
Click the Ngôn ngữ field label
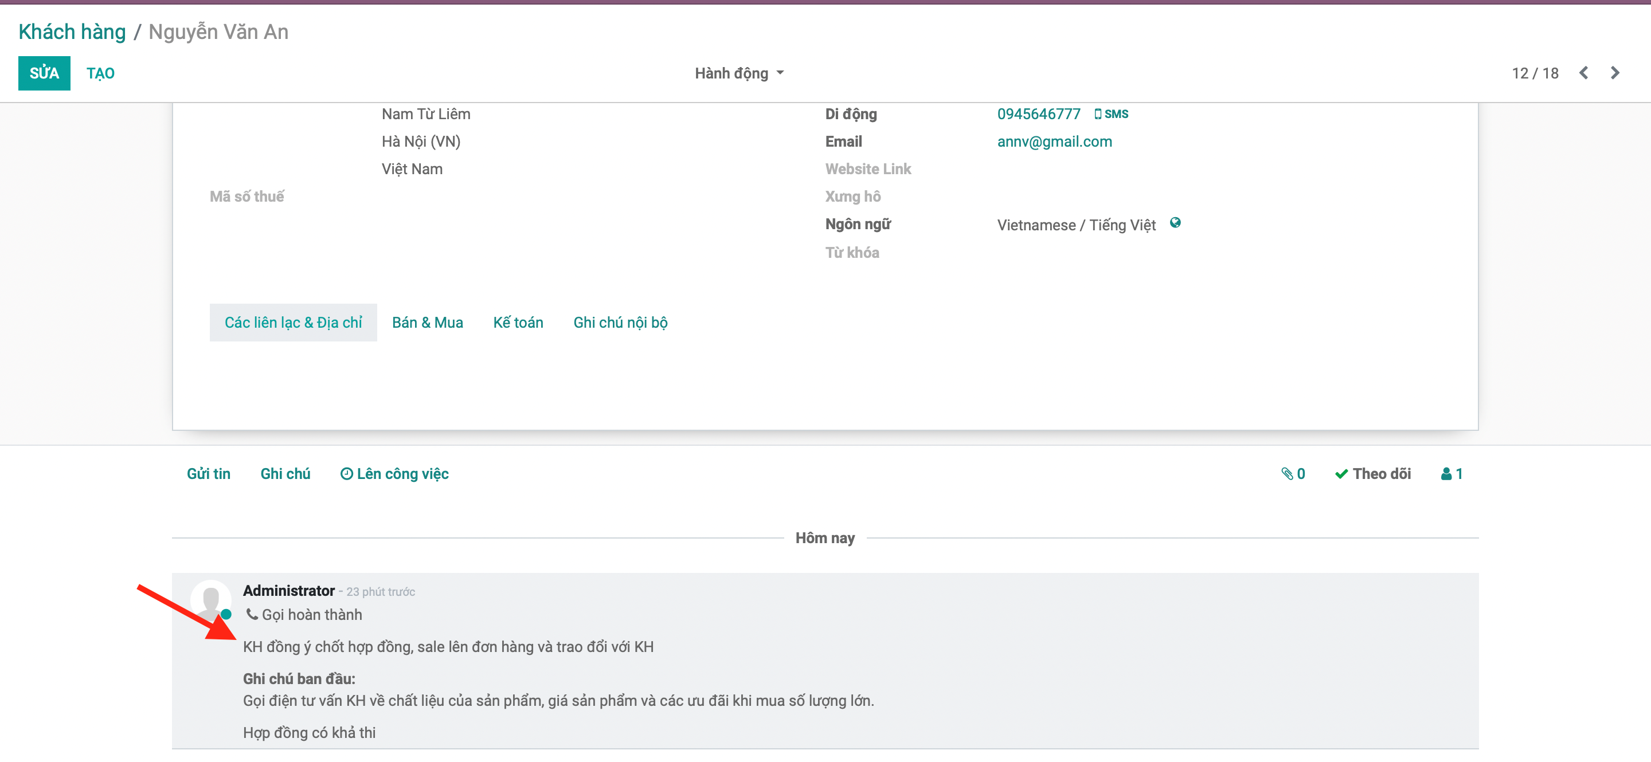[858, 225]
